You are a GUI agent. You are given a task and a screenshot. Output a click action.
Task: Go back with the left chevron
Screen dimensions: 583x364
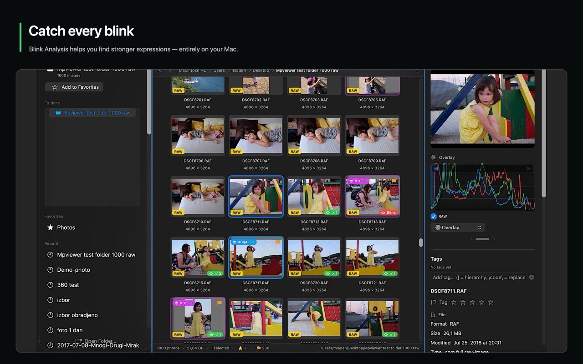click(160, 71)
